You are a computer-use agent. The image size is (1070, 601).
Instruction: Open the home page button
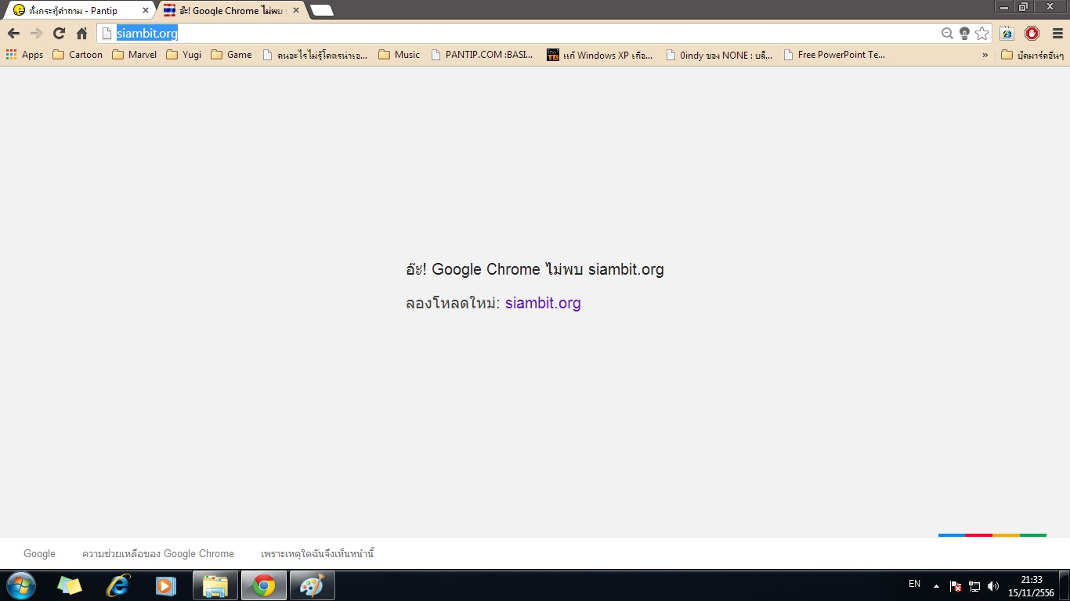(x=81, y=33)
